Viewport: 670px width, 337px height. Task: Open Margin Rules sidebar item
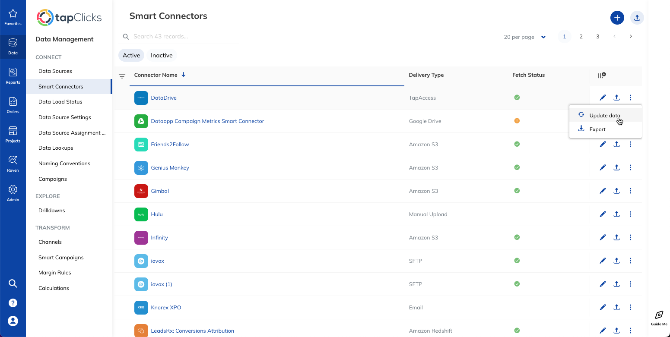click(x=55, y=273)
